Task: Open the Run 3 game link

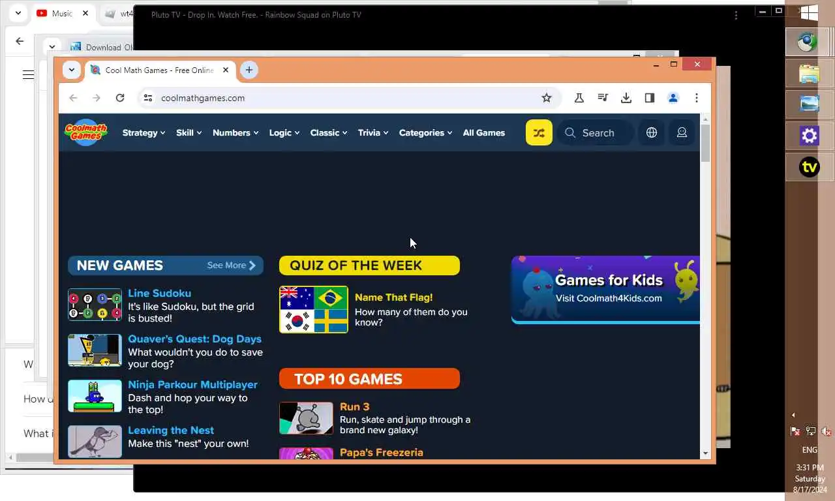Action: pos(354,406)
